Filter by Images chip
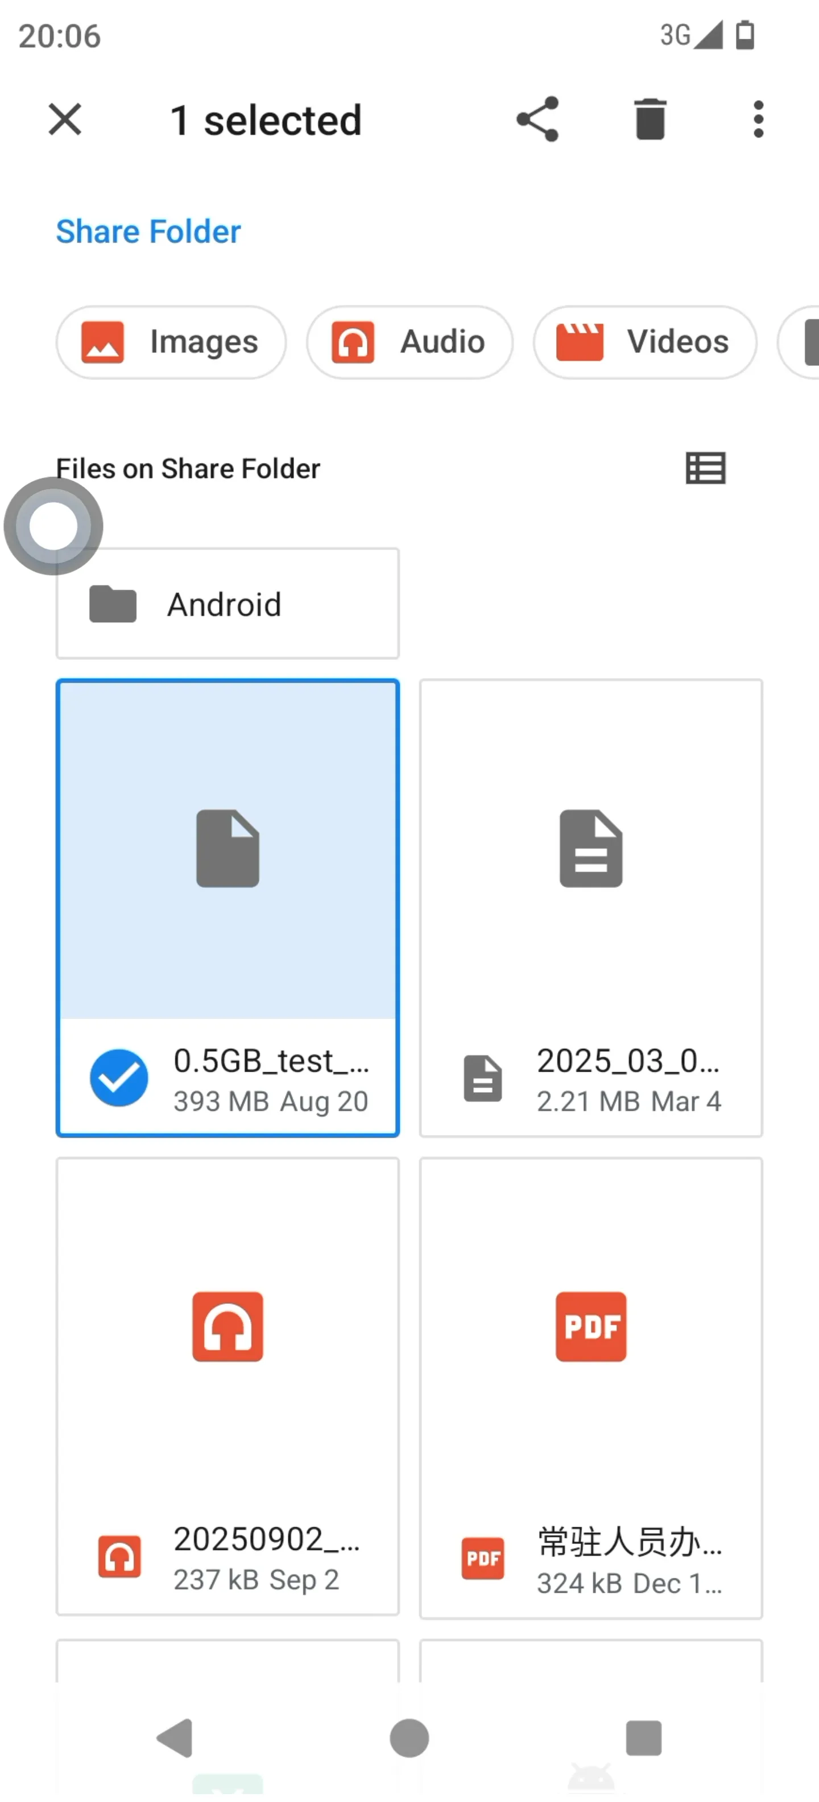 [x=171, y=342]
